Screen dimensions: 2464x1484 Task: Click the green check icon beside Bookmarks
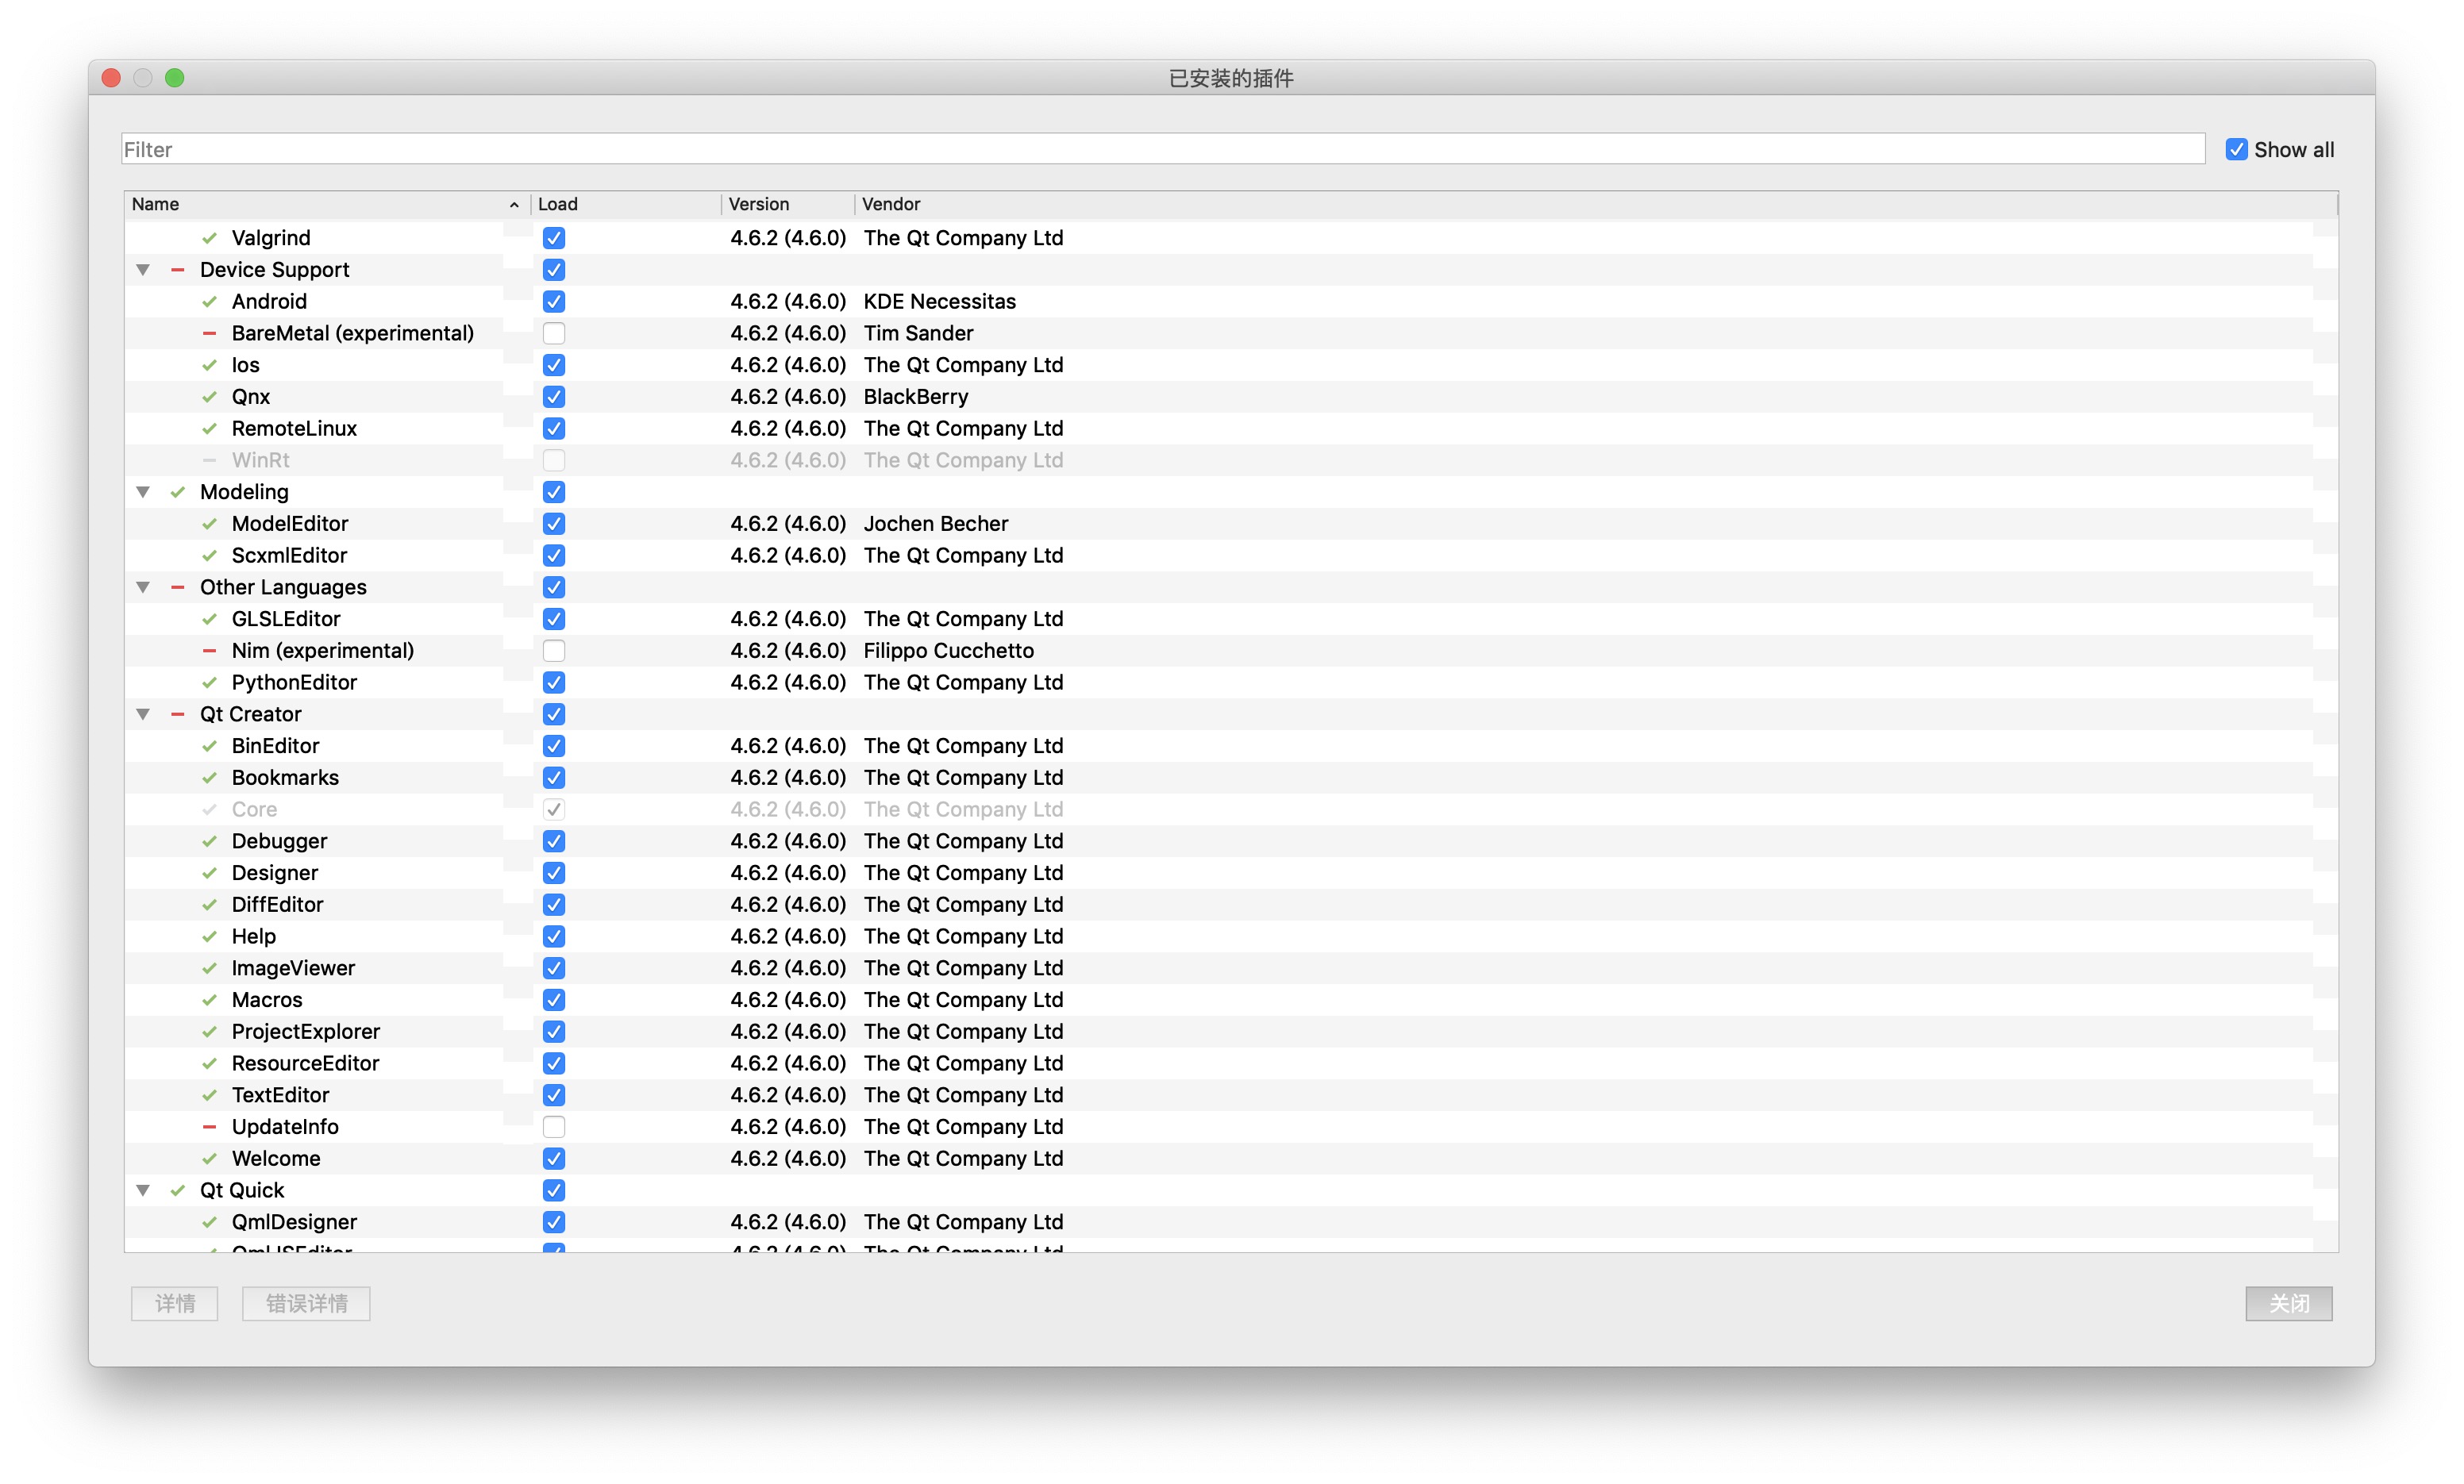click(x=209, y=778)
